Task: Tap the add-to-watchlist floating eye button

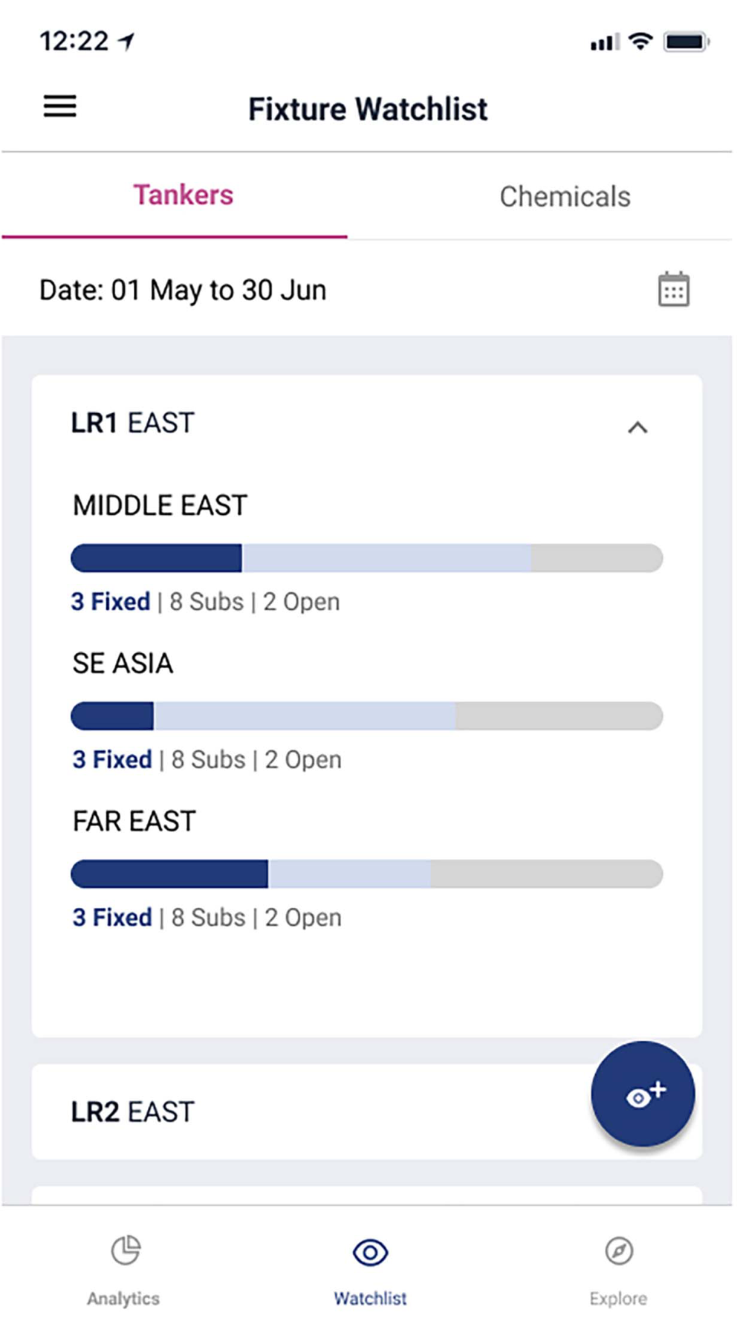Action: tap(643, 1094)
